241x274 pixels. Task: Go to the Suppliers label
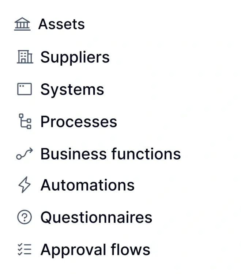[75, 57]
